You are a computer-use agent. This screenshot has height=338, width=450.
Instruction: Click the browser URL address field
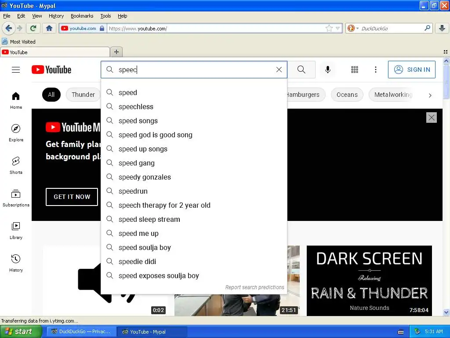click(x=217, y=28)
